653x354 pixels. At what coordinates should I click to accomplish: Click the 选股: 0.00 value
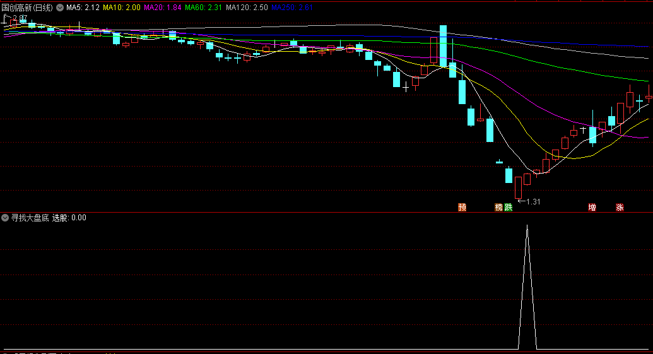pos(69,218)
